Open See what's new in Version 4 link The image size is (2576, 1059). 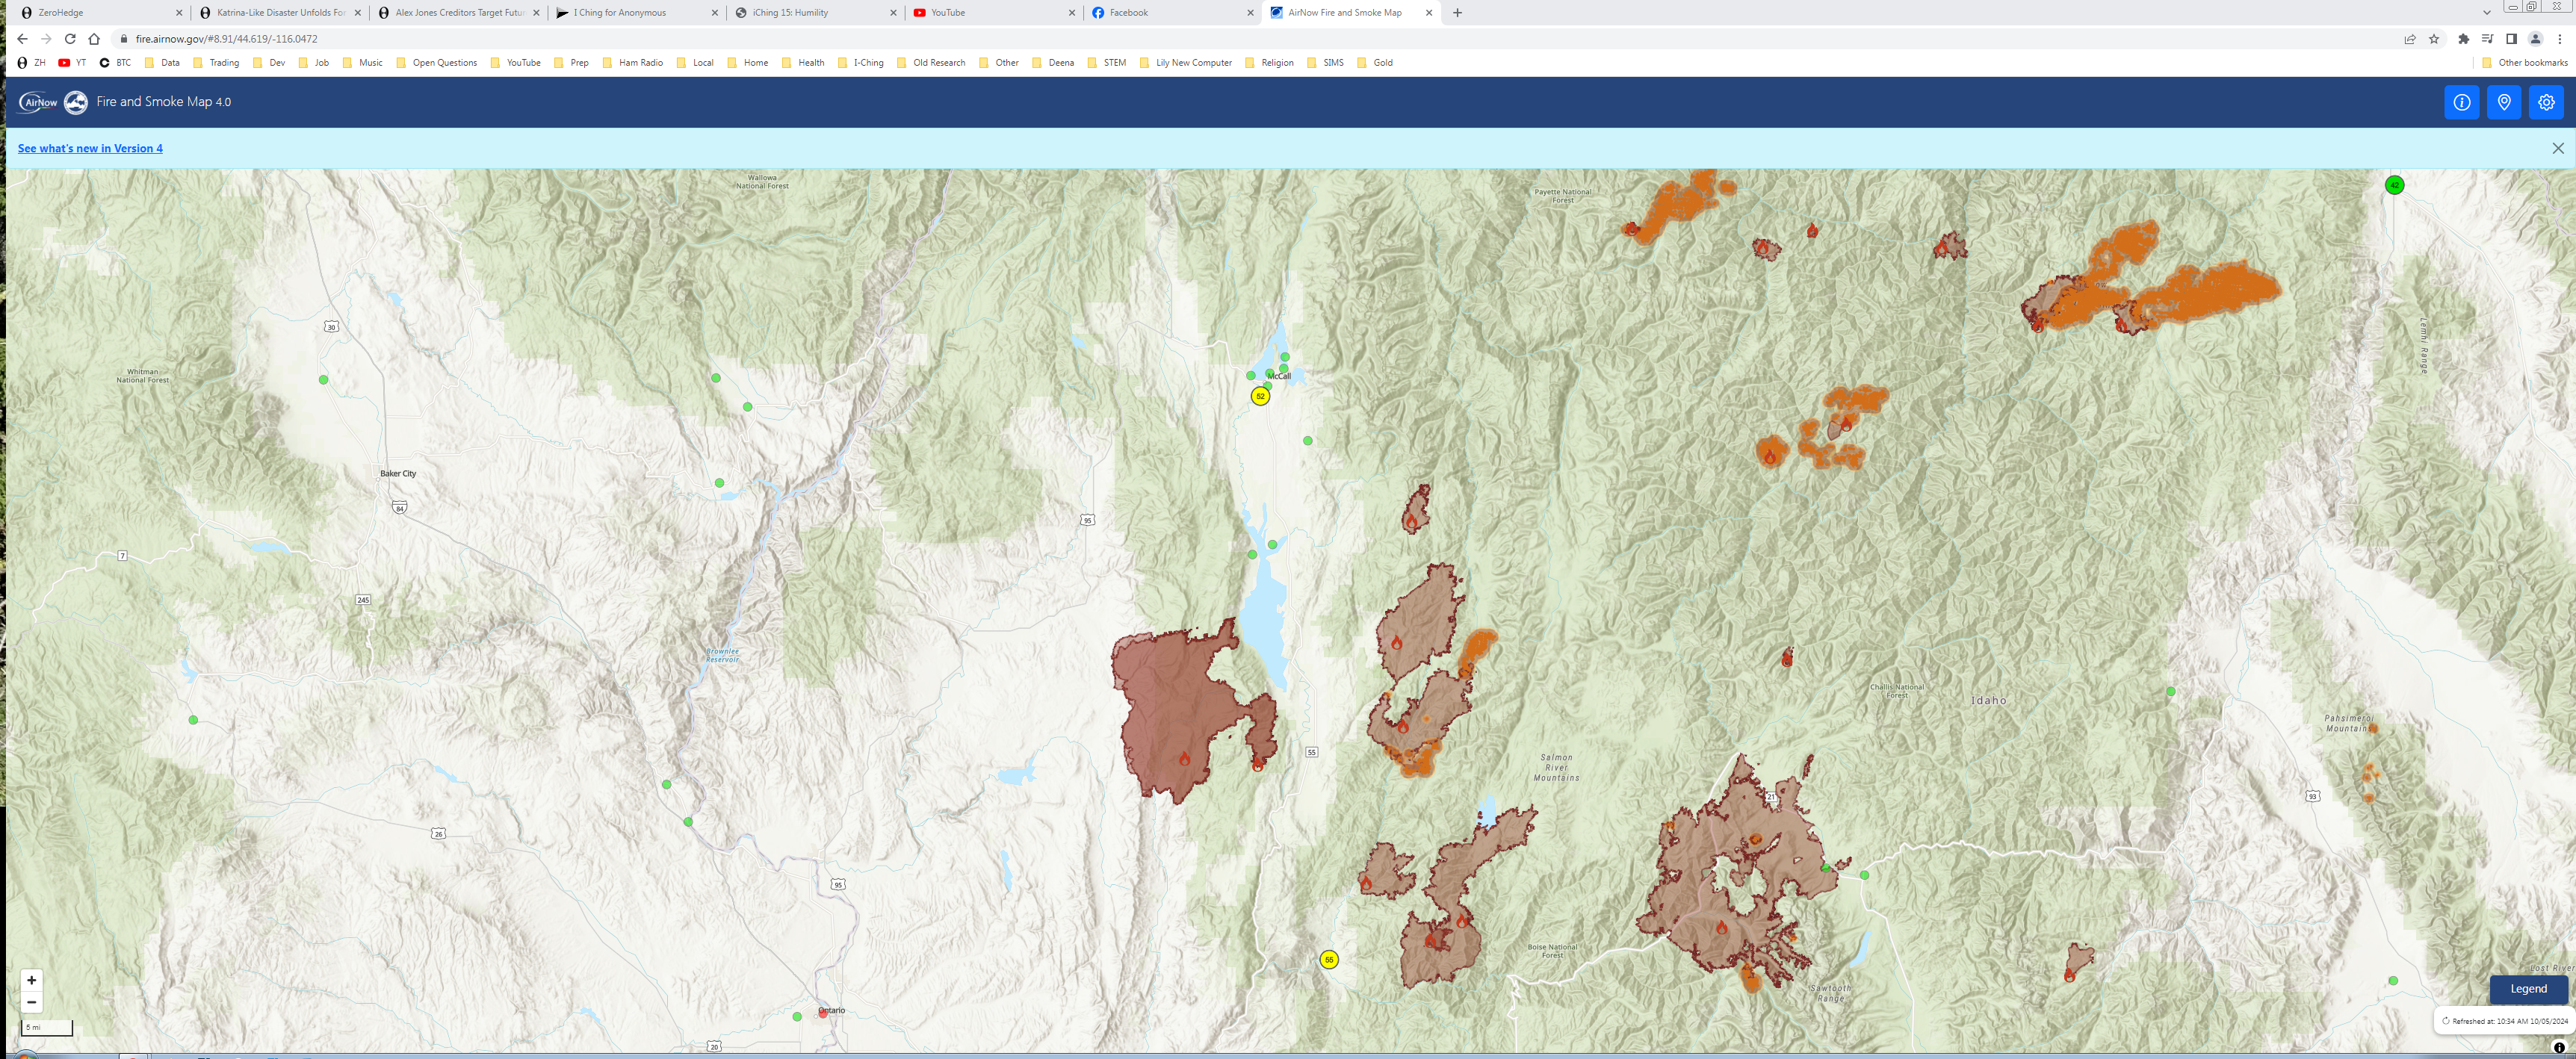tap(90, 148)
